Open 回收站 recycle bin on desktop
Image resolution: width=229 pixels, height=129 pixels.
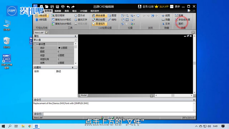tap(6, 42)
